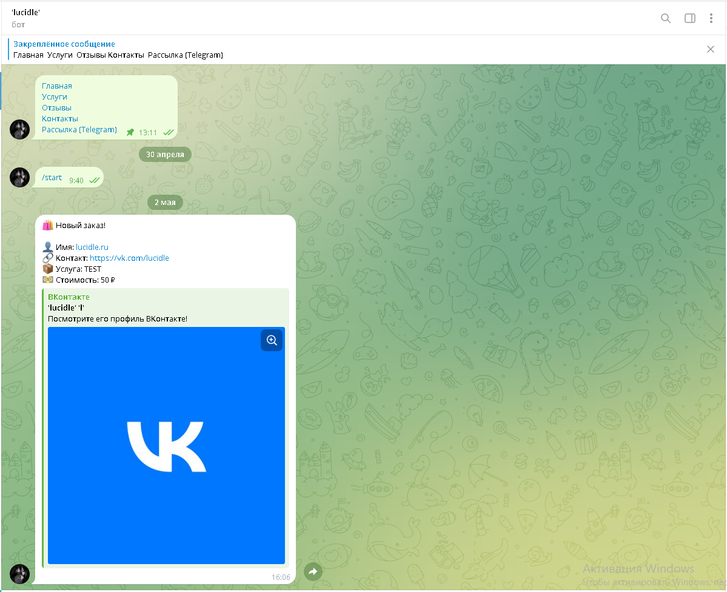Zoom the VK preview image magnifier
The height and width of the screenshot is (592, 727).
tap(272, 340)
